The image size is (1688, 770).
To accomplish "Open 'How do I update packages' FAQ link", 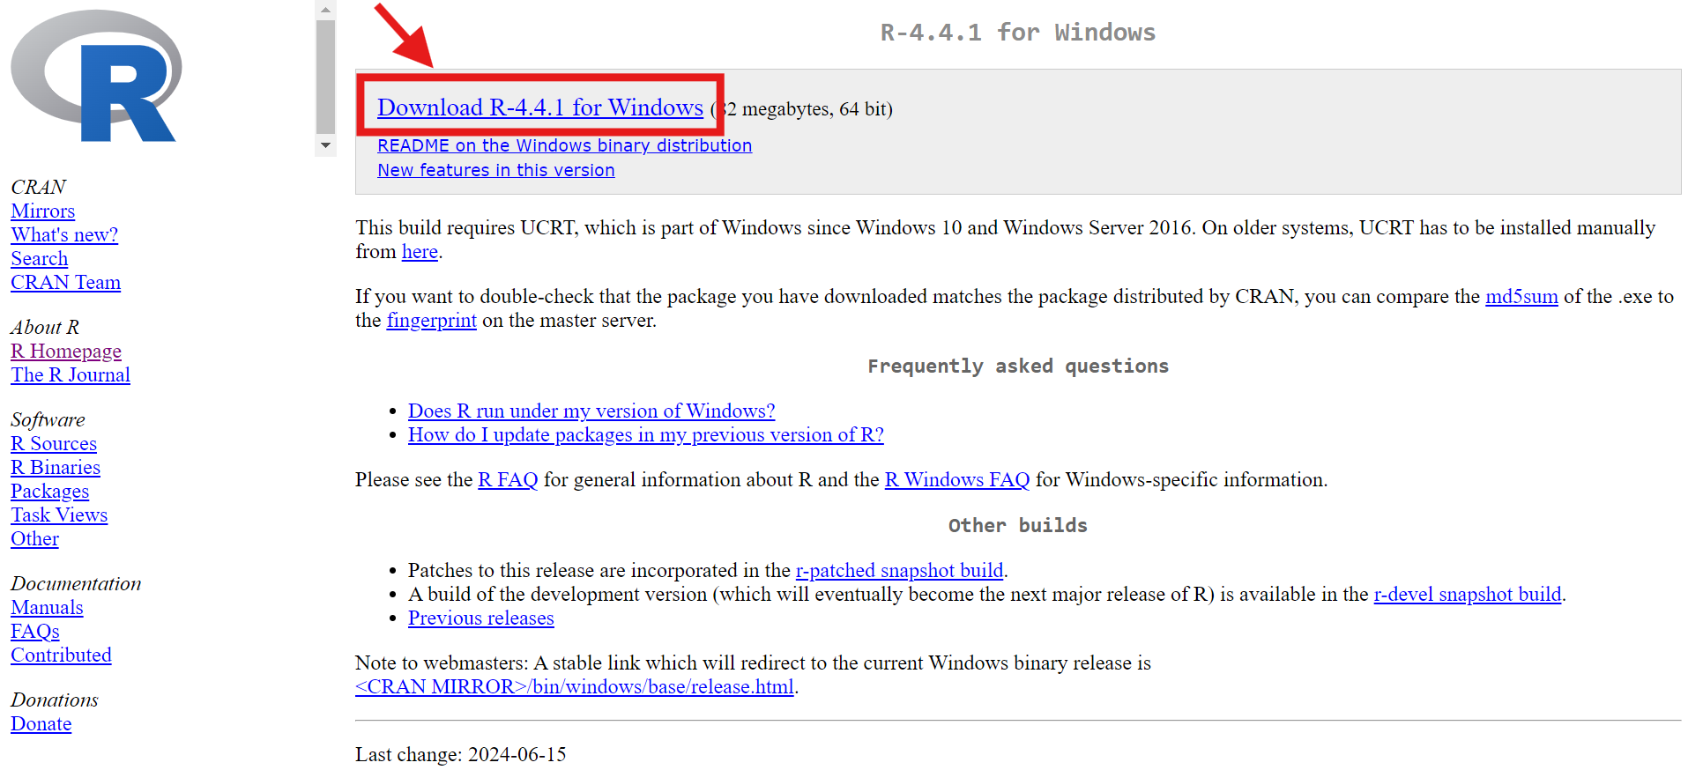I will 645,435.
